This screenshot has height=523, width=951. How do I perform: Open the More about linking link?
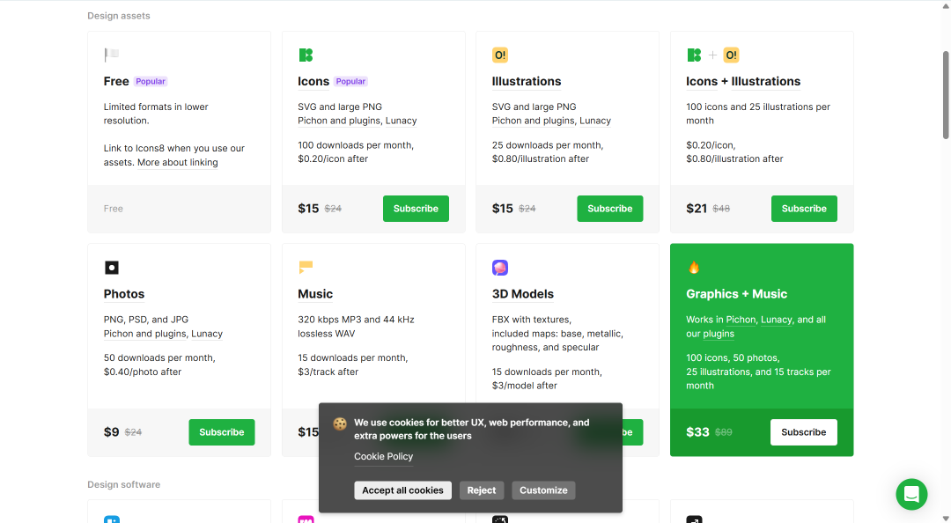click(178, 162)
